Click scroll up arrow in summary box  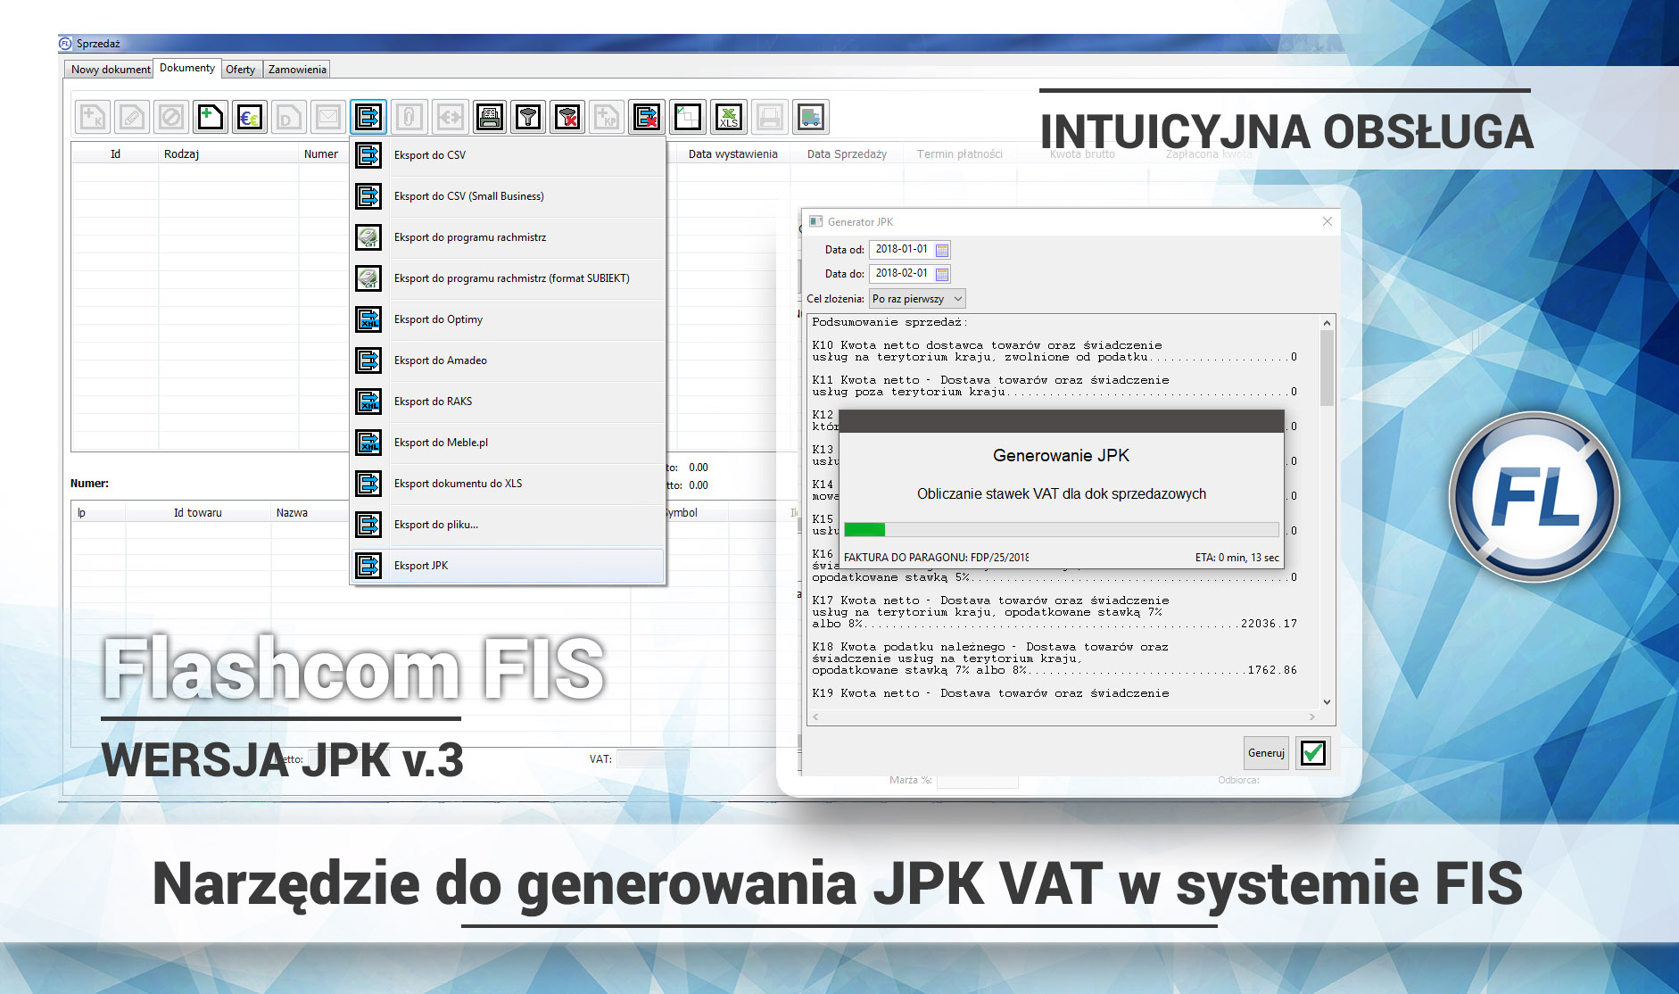pyautogui.click(x=1327, y=323)
